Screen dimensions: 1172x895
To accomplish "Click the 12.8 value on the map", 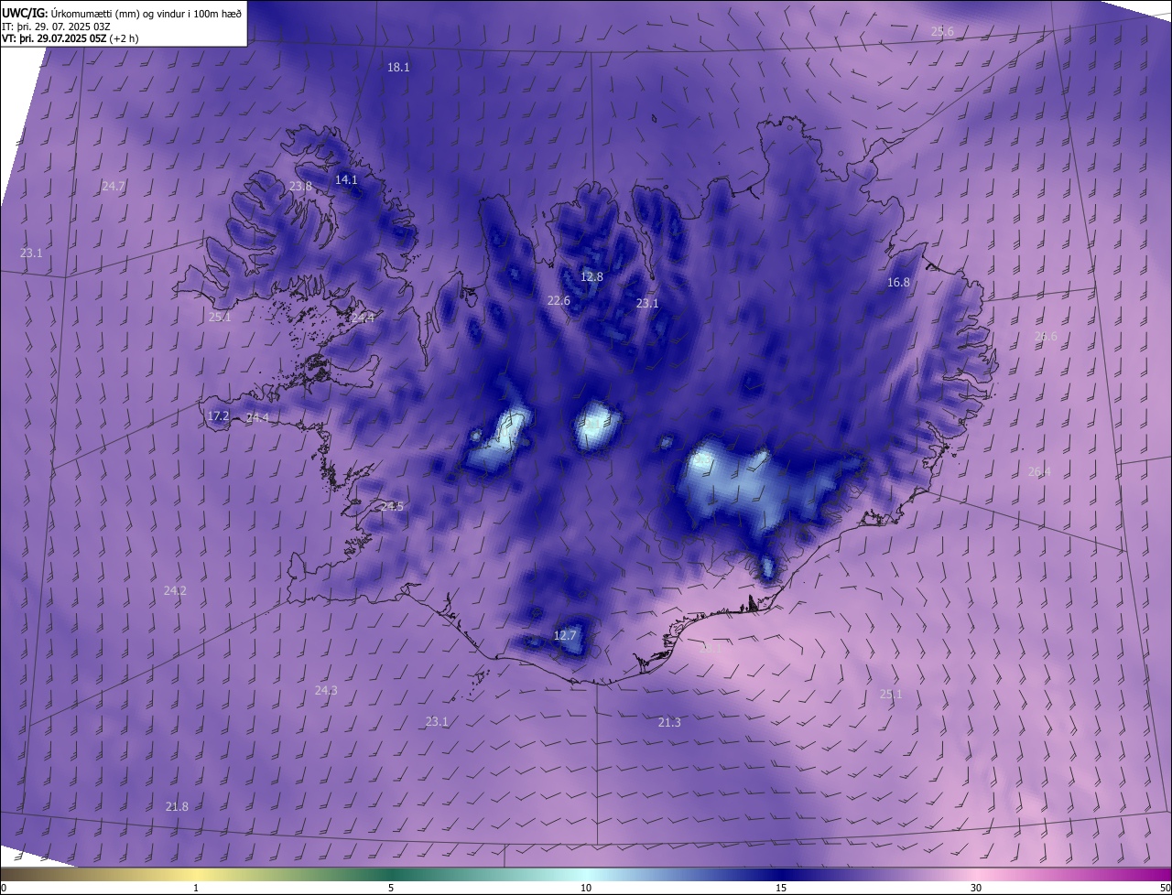I will click(592, 277).
